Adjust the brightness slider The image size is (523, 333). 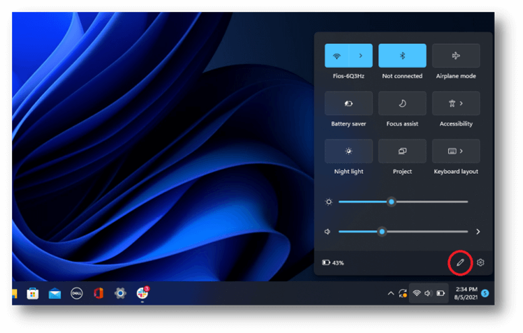click(403, 202)
